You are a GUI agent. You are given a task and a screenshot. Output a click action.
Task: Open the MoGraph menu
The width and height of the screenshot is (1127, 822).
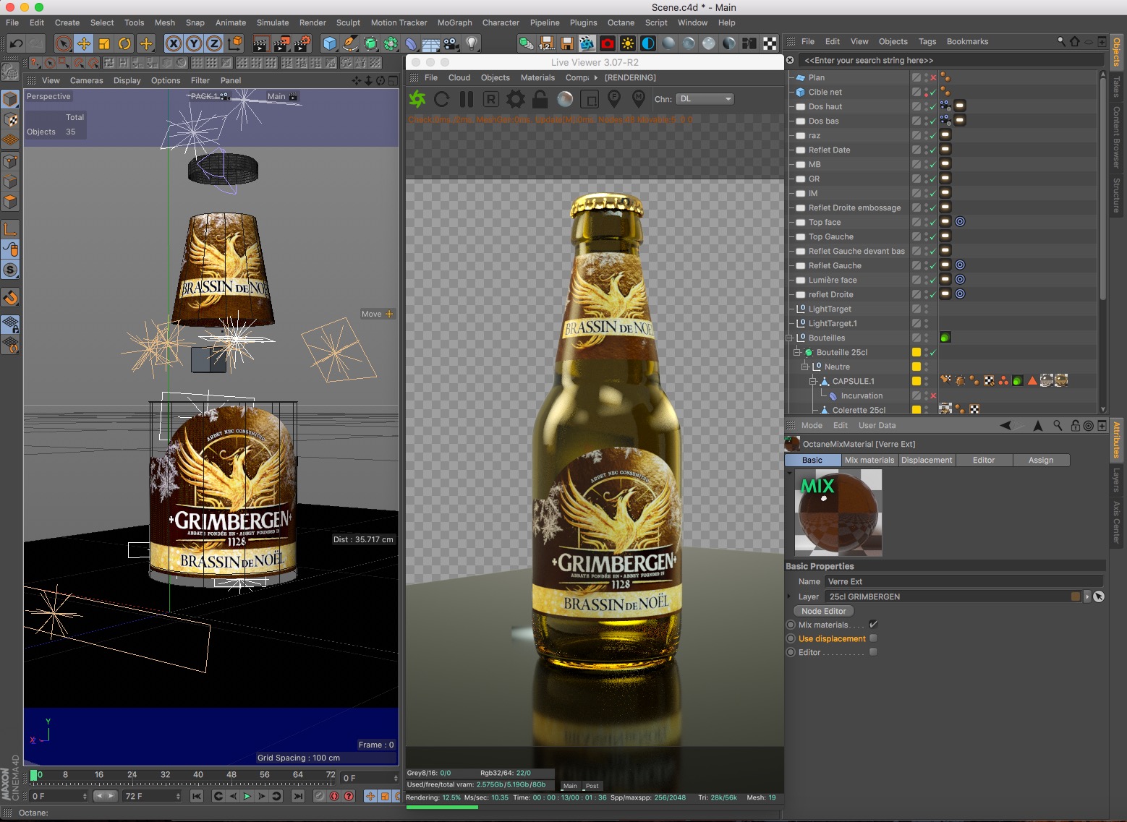pos(455,22)
